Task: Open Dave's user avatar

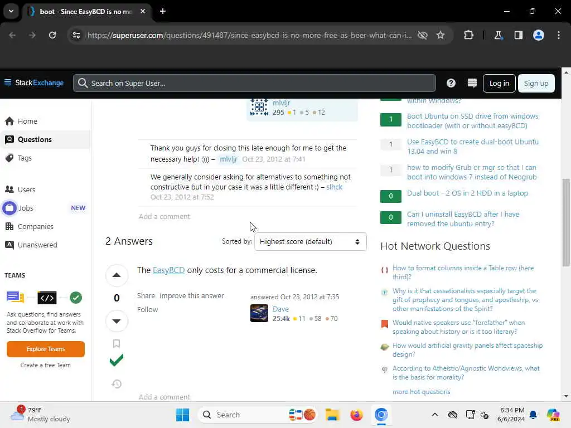Action: coord(259,313)
